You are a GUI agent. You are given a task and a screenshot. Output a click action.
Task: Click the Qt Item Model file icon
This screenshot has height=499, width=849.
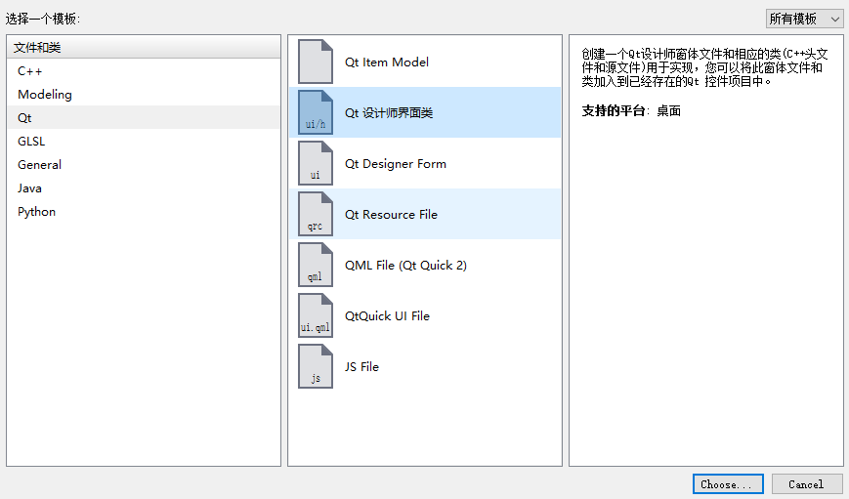[316, 62]
